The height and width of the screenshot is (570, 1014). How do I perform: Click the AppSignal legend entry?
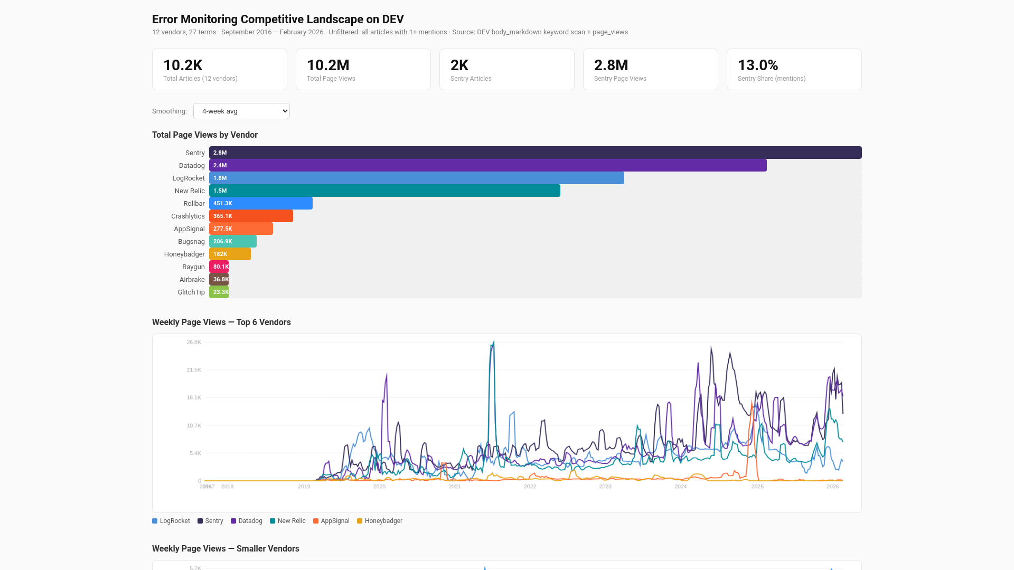coord(331,521)
